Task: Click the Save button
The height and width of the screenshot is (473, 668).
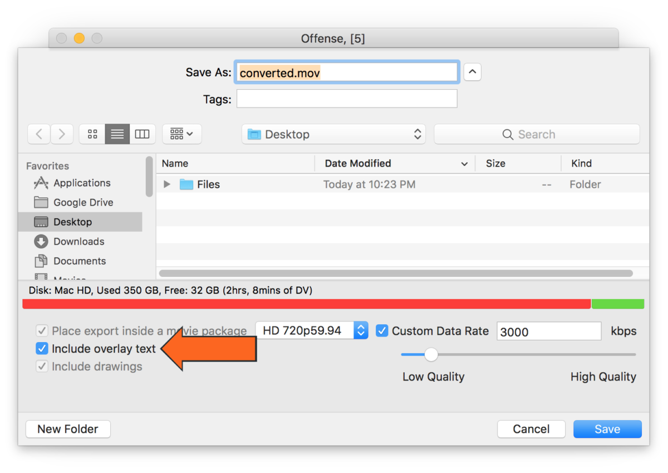Action: tap(607, 429)
